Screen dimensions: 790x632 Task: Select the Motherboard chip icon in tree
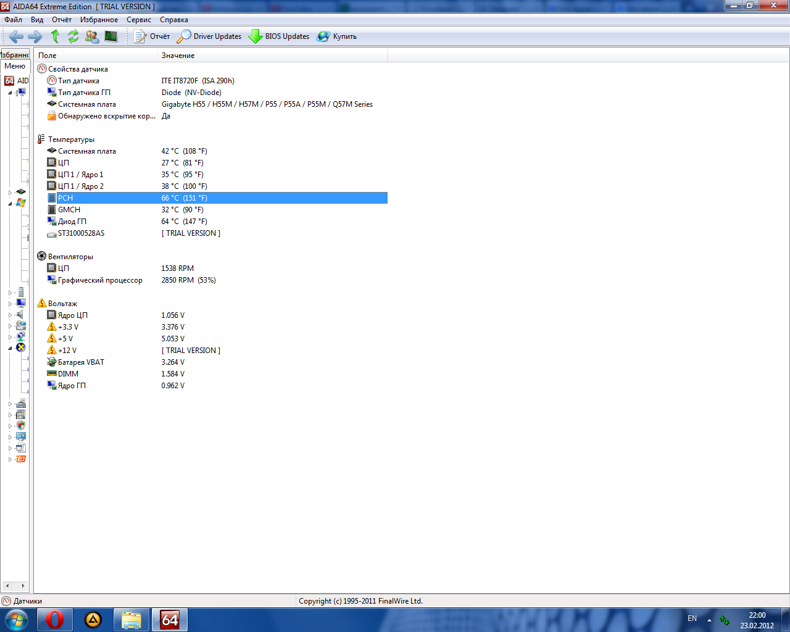pyautogui.click(x=21, y=192)
